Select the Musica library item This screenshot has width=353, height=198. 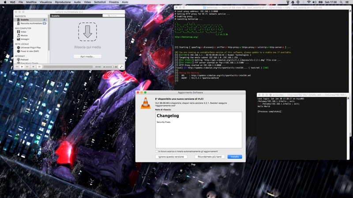(x=24, y=36)
